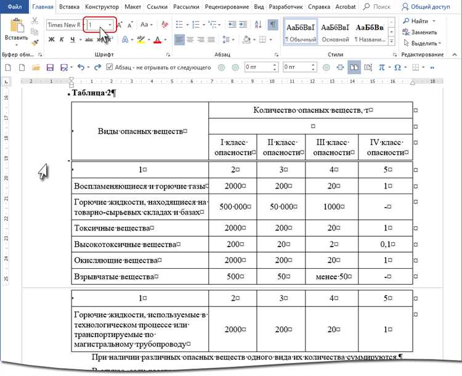Screen dimensions: 462x376
Task: Open the numbered list dropdown arrow
Action: coord(204,25)
